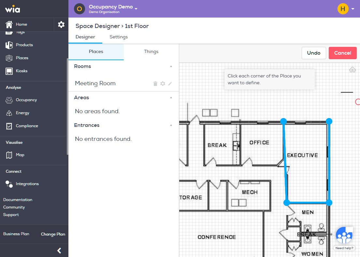Click the bottom-left blue polygon corner point
360x257 pixels.
pos(286,203)
